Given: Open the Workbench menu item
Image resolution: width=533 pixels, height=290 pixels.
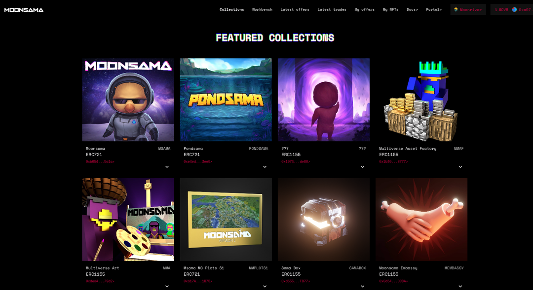Looking at the screenshot, I should 262,9.
